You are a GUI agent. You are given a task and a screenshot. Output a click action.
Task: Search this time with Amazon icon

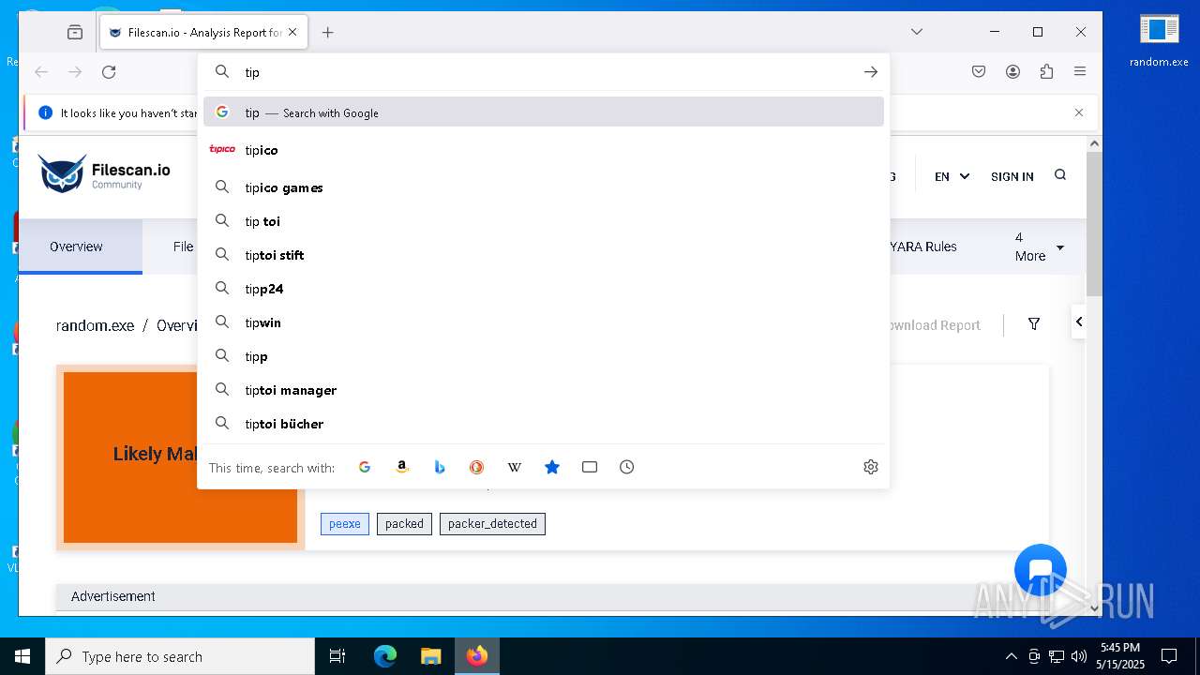pyautogui.click(x=402, y=467)
